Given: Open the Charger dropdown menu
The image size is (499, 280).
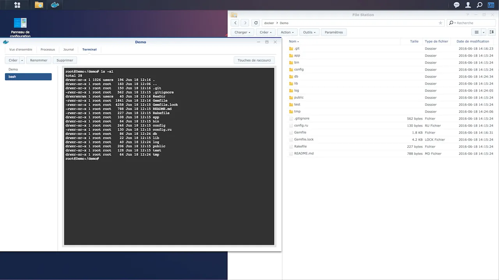Looking at the screenshot, I should pos(242,32).
